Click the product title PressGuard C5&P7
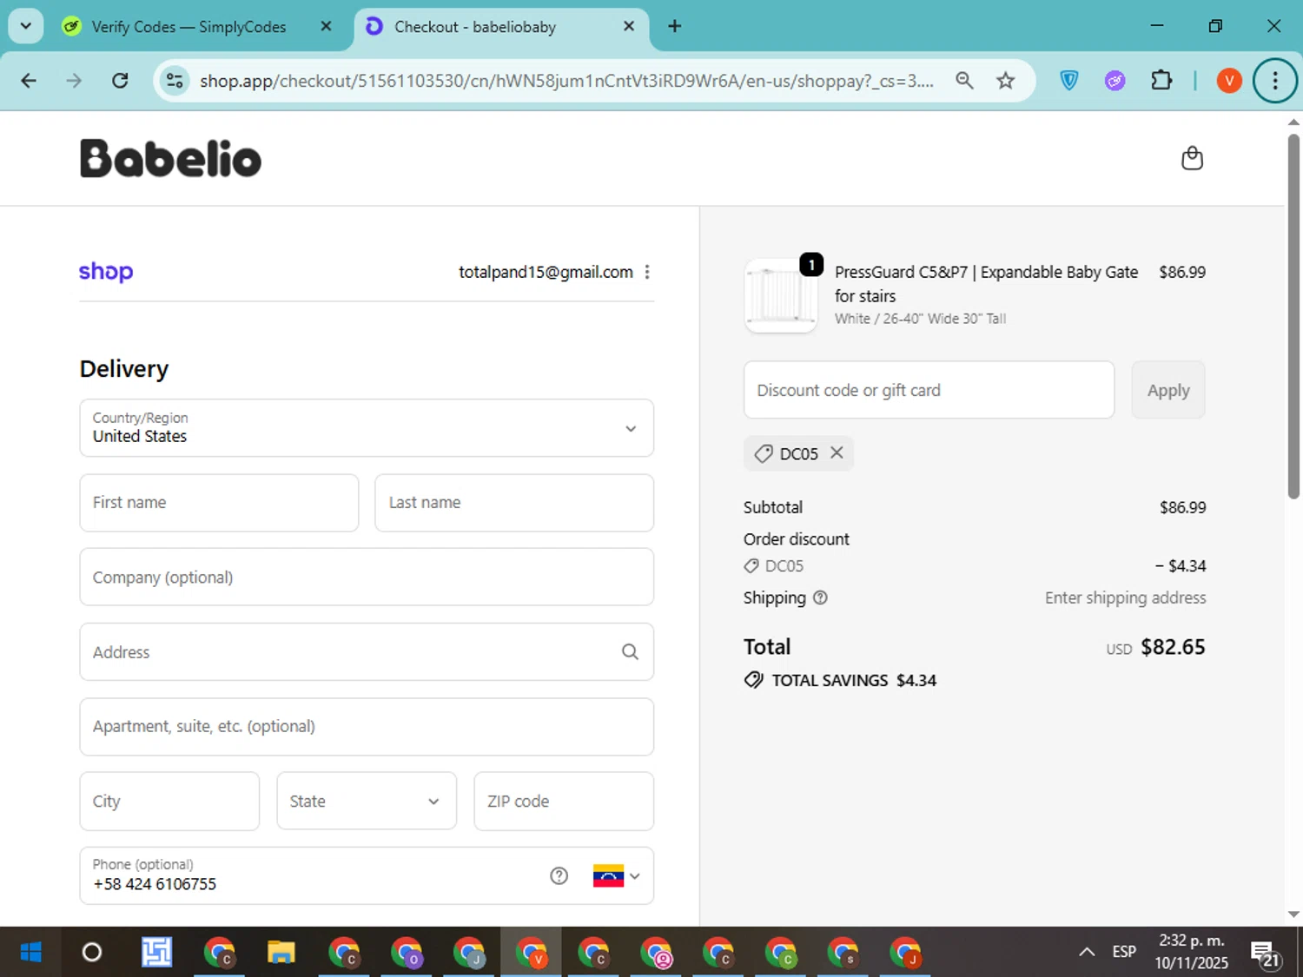 click(986, 284)
